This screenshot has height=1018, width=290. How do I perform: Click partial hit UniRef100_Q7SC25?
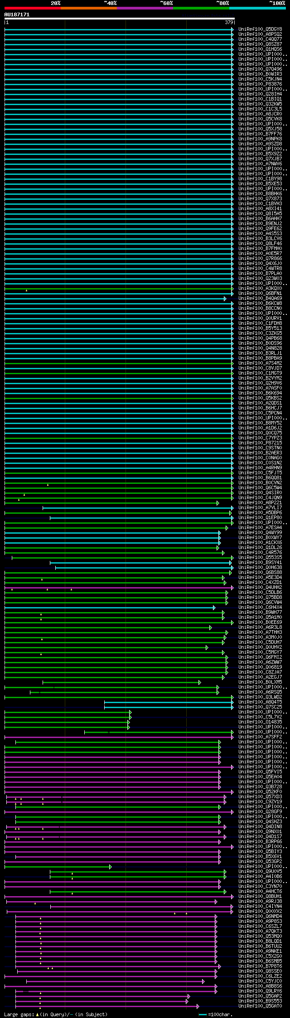(x=260, y=707)
